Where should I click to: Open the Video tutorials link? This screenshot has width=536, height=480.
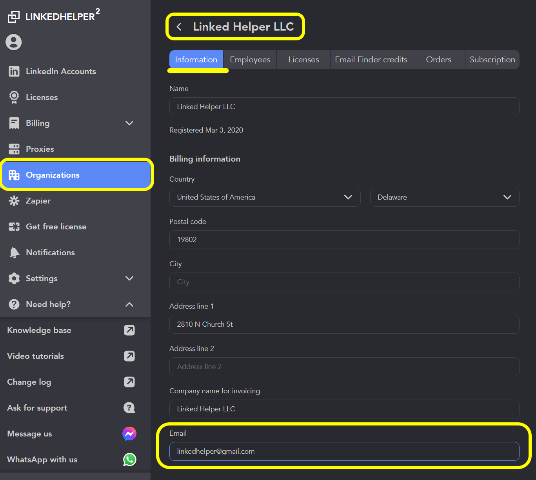(36, 356)
